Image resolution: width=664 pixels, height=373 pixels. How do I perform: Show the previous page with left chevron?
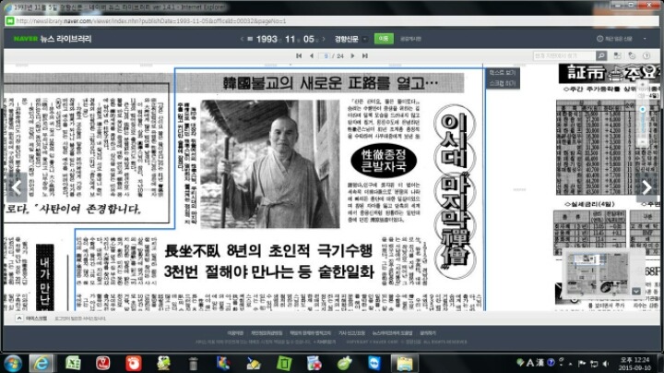(x=17, y=186)
